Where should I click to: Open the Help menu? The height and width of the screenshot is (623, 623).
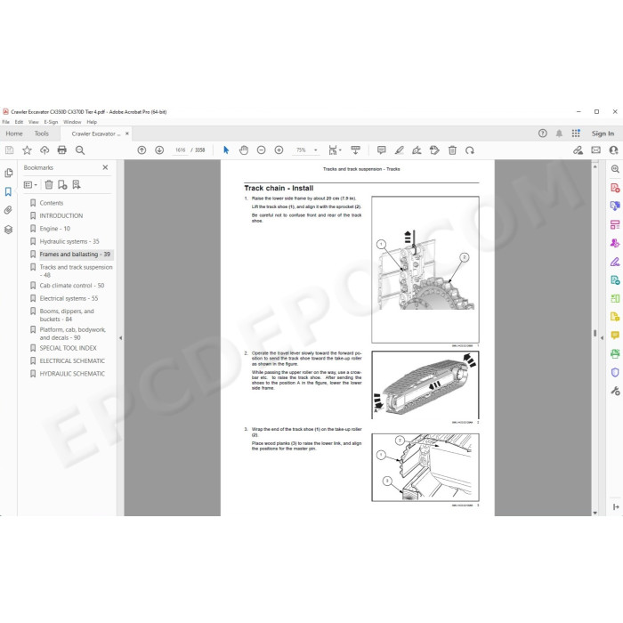(x=92, y=122)
